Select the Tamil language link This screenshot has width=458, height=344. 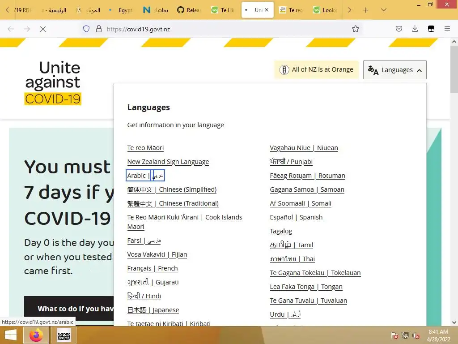point(292,245)
